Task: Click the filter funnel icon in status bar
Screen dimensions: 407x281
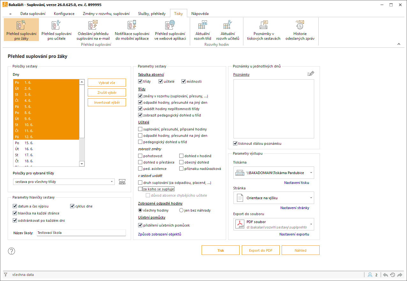Action: pyautogui.click(x=6, y=275)
